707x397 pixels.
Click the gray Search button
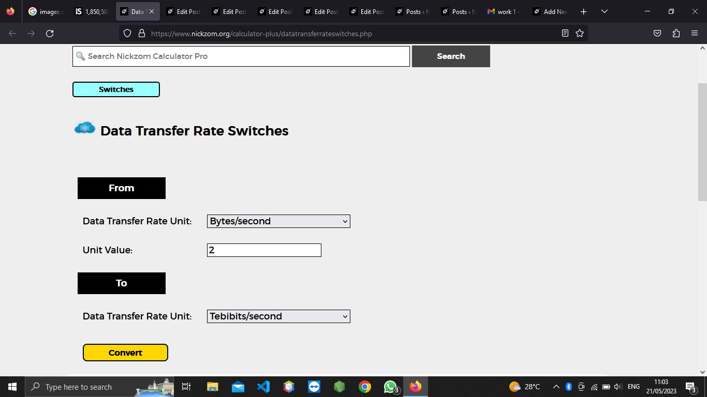click(451, 56)
